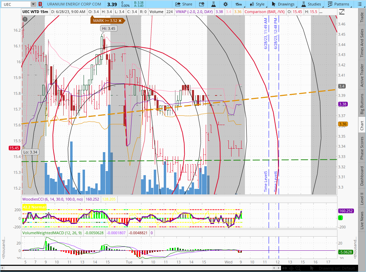Switch to the Times And Sales tab
The width and height of the screenshot is (366, 272).
click(362, 43)
